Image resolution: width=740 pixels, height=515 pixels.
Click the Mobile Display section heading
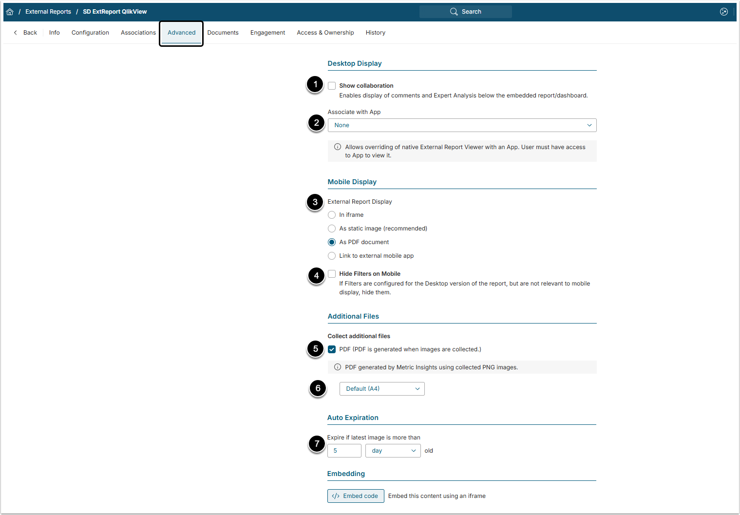[352, 182]
